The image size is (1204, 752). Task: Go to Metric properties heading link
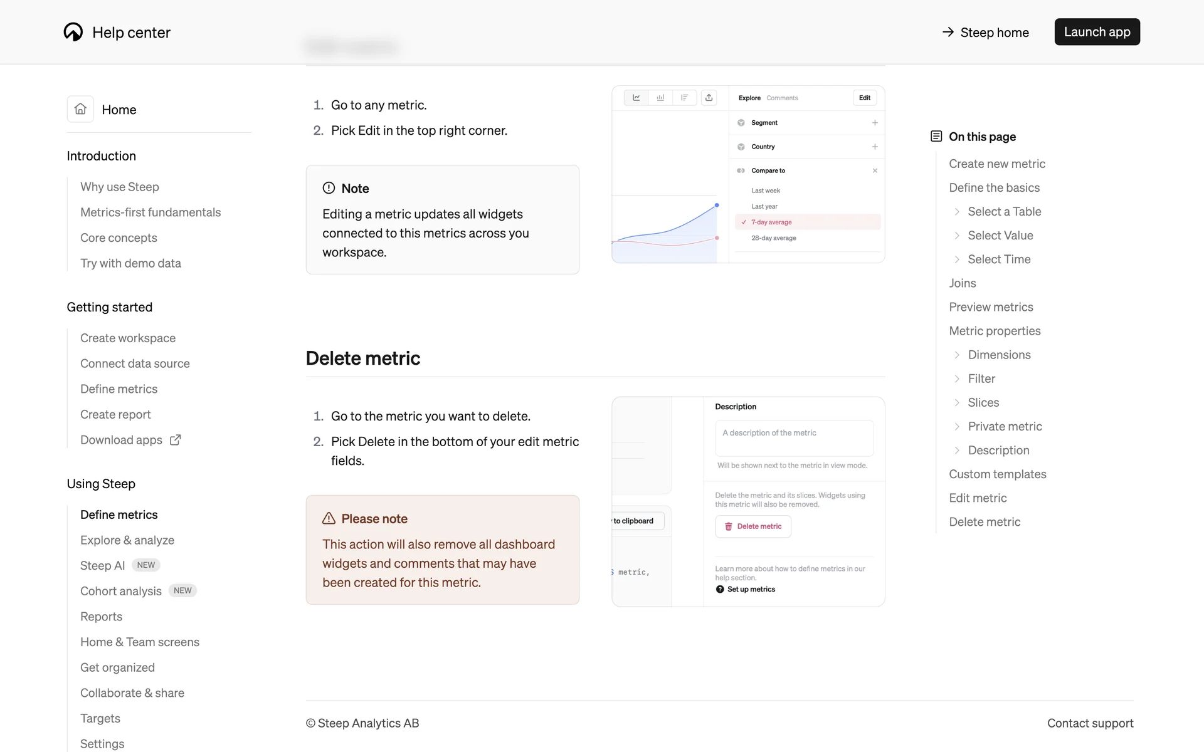click(995, 331)
